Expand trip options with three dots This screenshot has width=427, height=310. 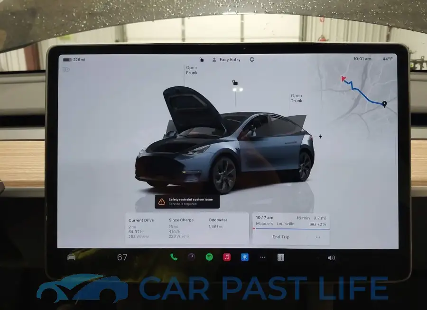click(318, 237)
